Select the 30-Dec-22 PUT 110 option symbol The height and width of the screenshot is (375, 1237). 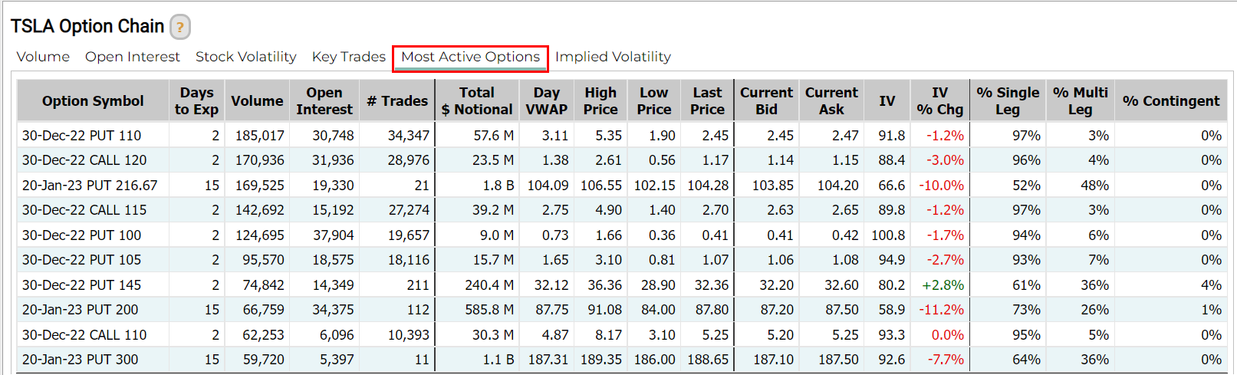(81, 136)
